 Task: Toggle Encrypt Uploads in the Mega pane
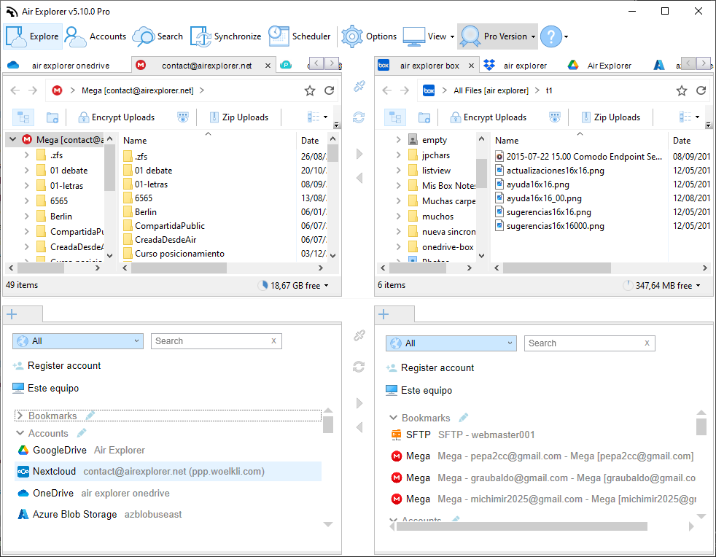(117, 117)
